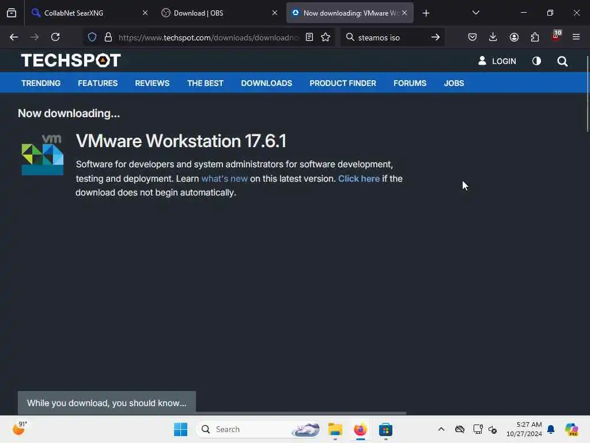Reload the current page

[x=55, y=37]
